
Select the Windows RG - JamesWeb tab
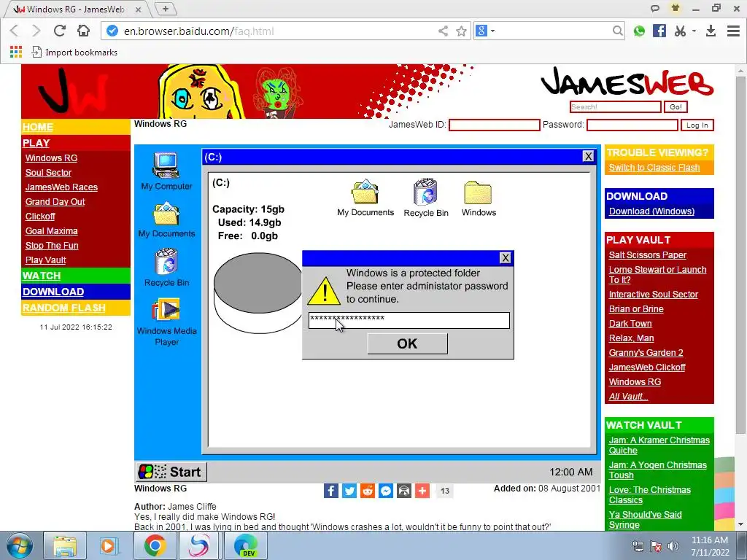point(76,9)
